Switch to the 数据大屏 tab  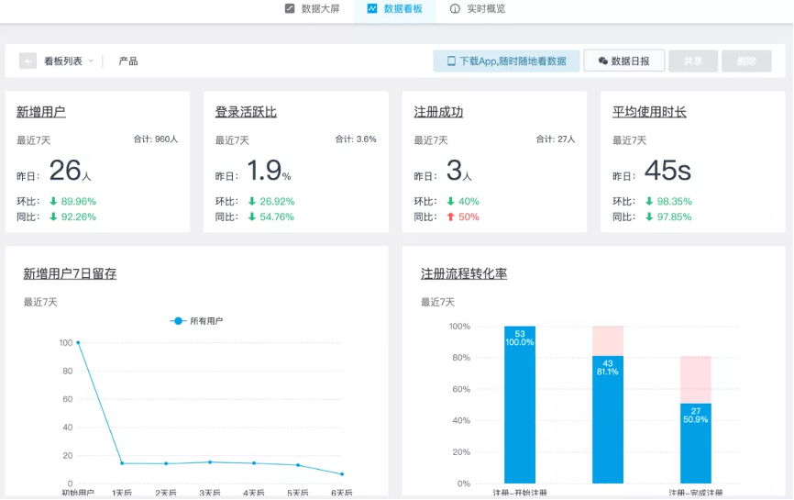tap(312, 8)
